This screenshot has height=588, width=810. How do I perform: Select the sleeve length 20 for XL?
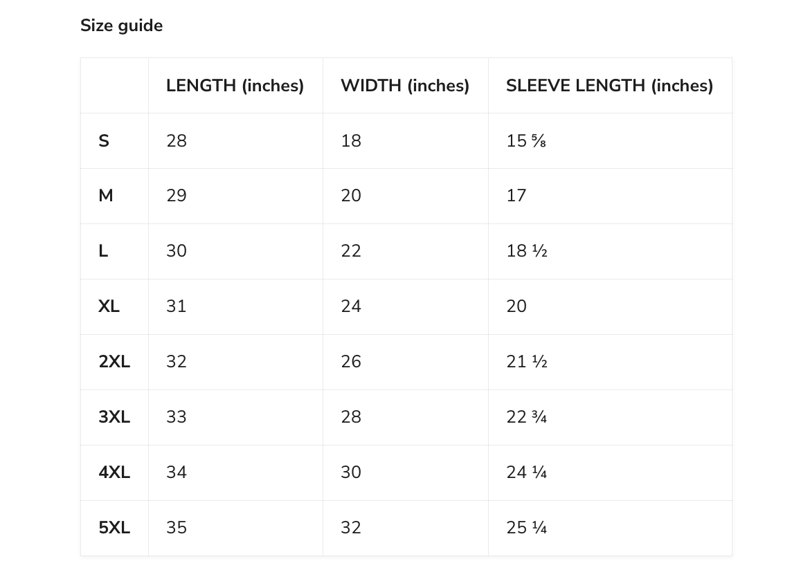pyautogui.click(x=516, y=306)
